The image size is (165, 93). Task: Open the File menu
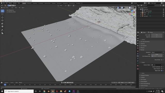[x=4, y=3]
